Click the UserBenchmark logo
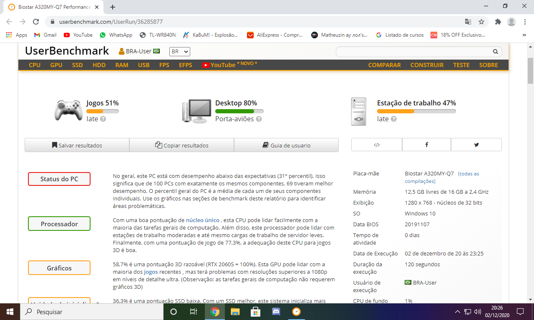 pyautogui.click(x=67, y=51)
